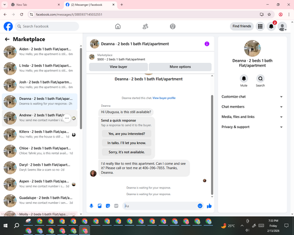Screen dimensions: 294x235
Task: Click the Facebook logo icon
Action: (x=8, y=26)
